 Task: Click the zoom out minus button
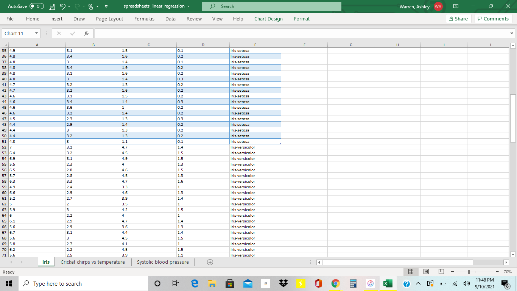pos(452,272)
